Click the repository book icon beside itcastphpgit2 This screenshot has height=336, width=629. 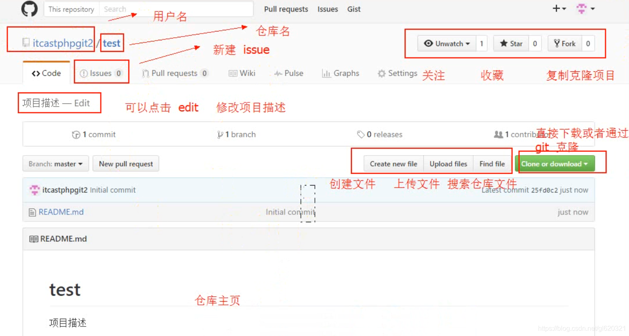coord(26,43)
